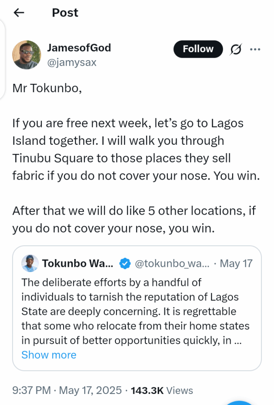This screenshot has width=274, height=405.
Task: Click the @tokunbo_wa... handle
Action: [x=173, y=263]
